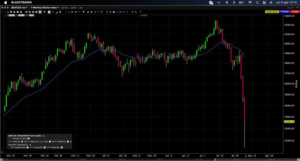
Task: Open the IBJP225 CFD symbol selector
Action: click(x=19, y=8)
